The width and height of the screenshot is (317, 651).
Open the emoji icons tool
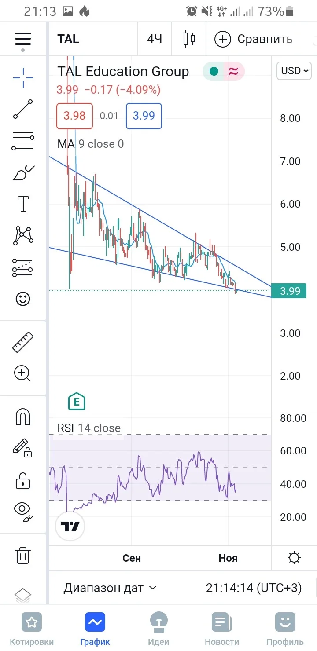click(x=23, y=299)
